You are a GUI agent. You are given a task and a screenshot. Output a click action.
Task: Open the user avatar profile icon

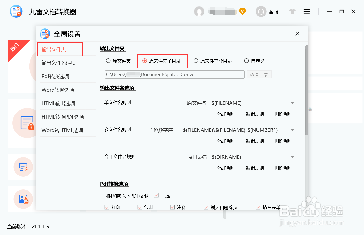[x=199, y=11]
